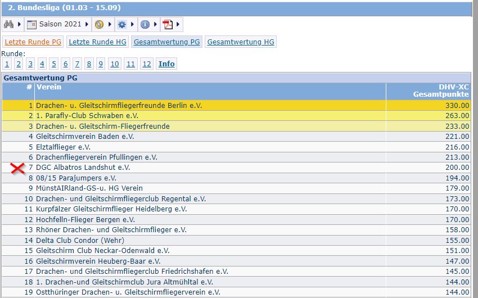The image size is (478, 298).
Task: Click MünstAIRland-GS-u. HG Verein entry
Action: (89, 188)
